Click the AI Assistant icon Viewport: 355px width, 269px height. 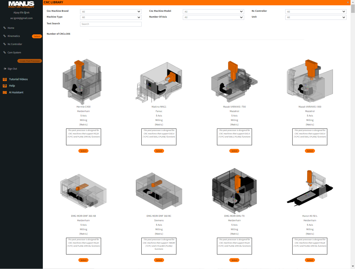[5, 92]
